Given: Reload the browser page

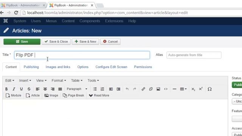Looking at the screenshot, I should [16, 12].
